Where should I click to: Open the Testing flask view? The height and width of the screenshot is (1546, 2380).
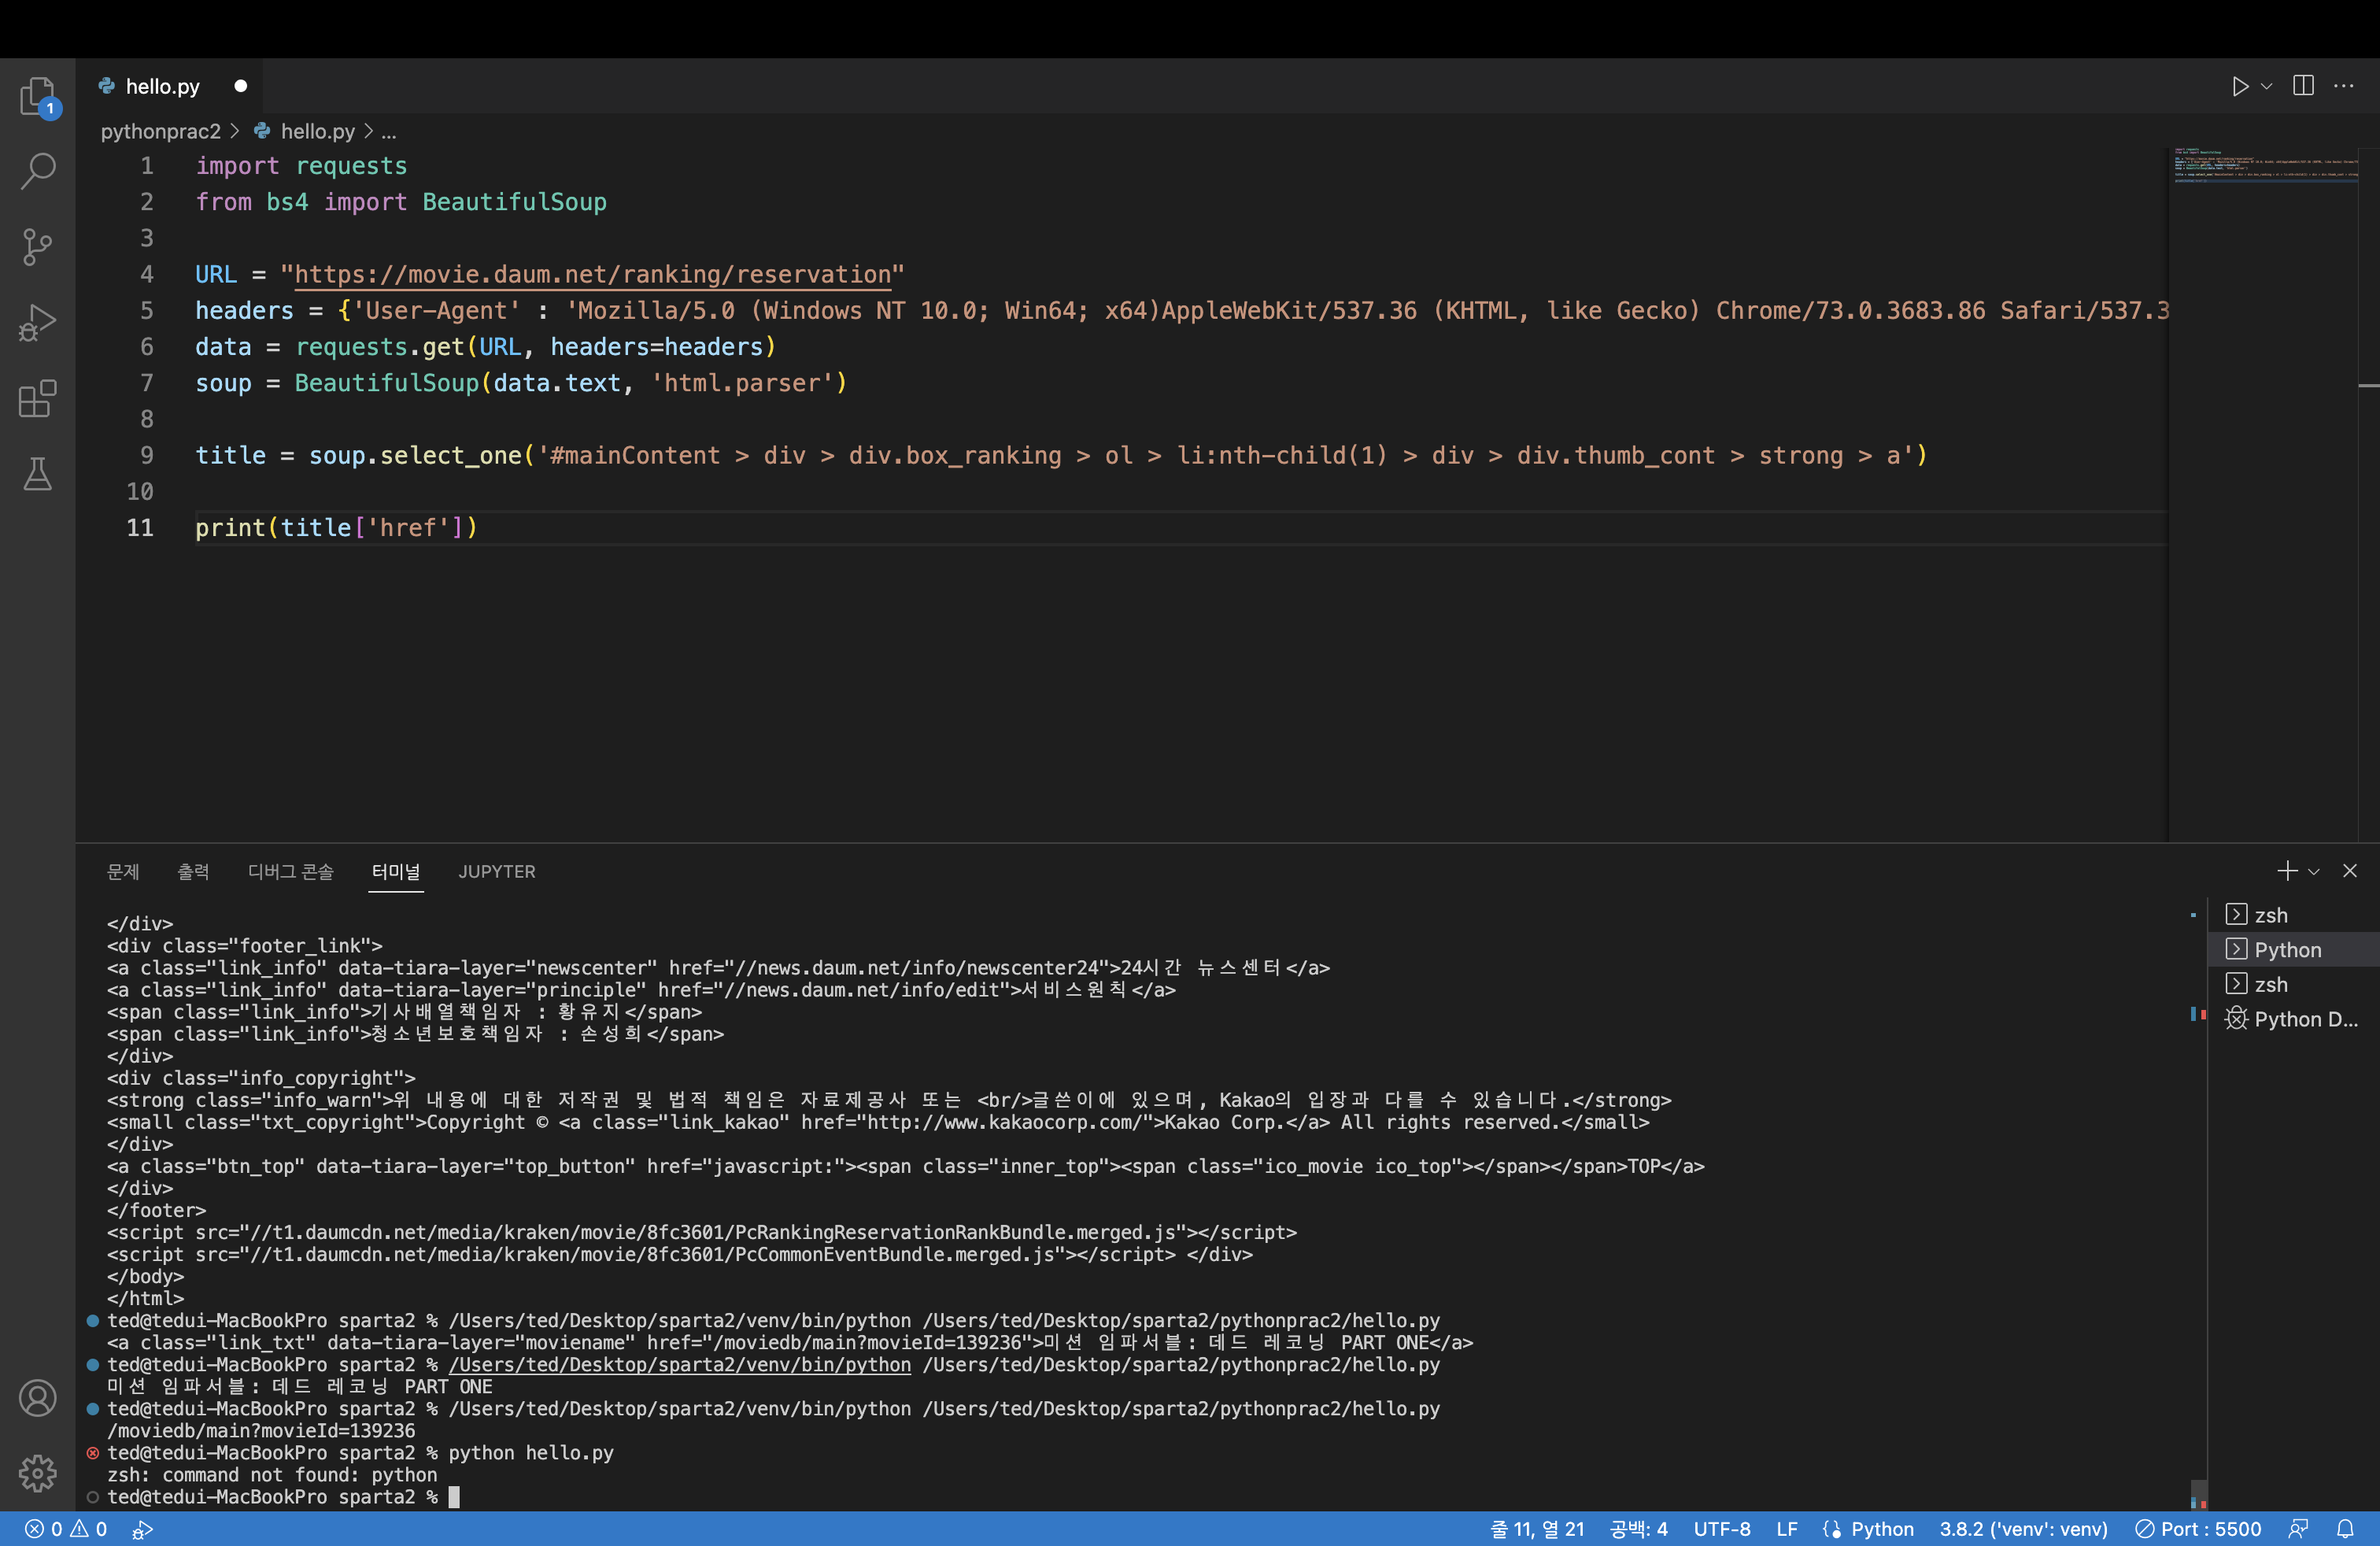[38, 474]
